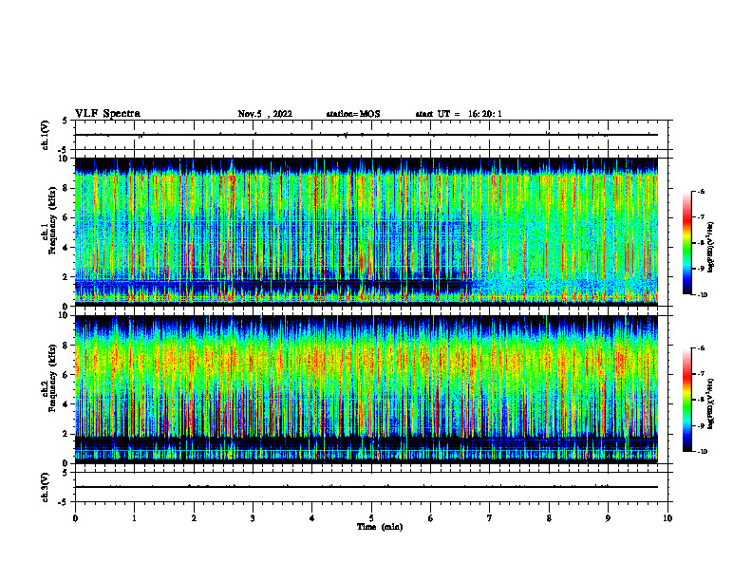Screen dimensions: 752x581
Task: Click time axis tick label "2"
Action: (x=194, y=518)
